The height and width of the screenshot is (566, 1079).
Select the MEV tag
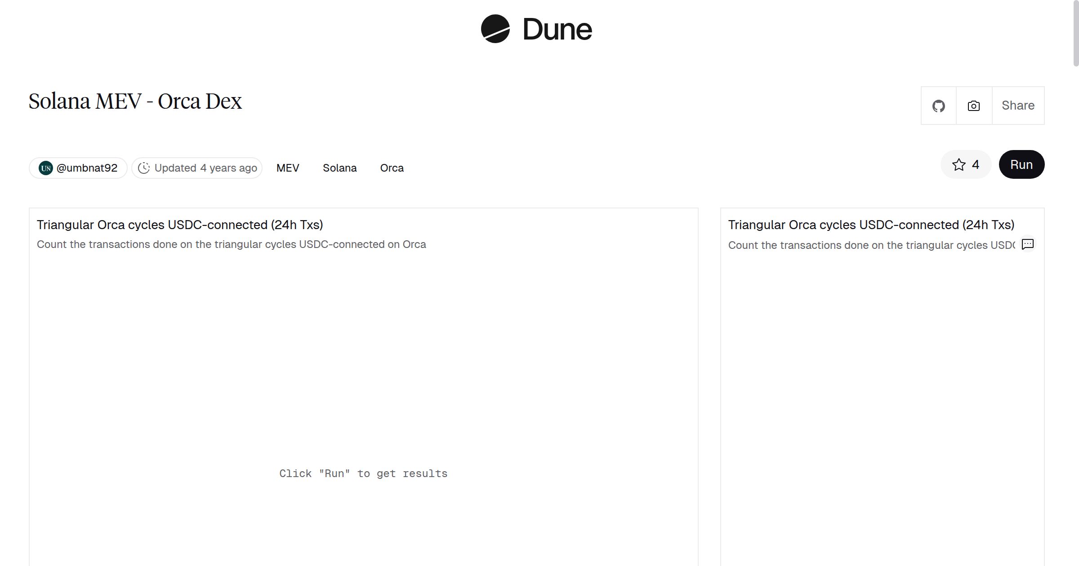(288, 168)
